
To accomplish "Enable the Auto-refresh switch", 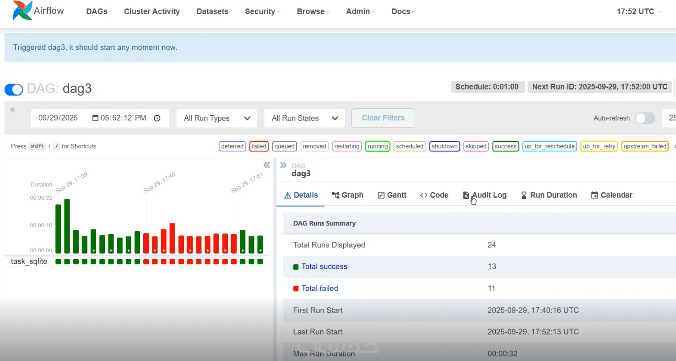I will [644, 118].
